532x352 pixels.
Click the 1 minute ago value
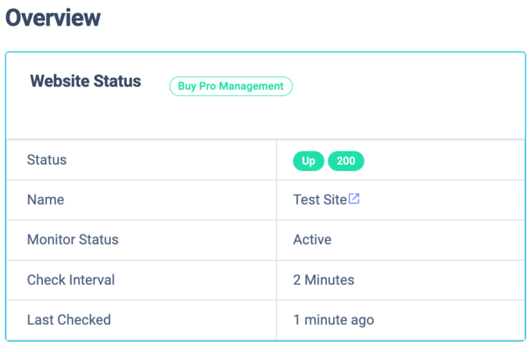pyautogui.click(x=333, y=319)
